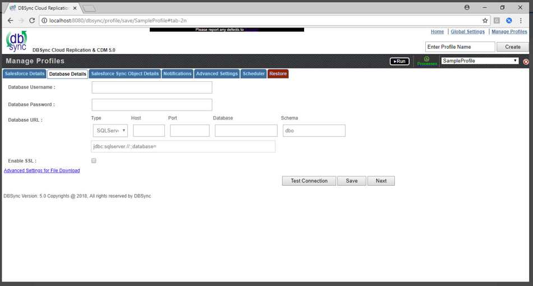Screen dimensions: 533x286
Task: Click the browser back arrow
Action: (10, 20)
